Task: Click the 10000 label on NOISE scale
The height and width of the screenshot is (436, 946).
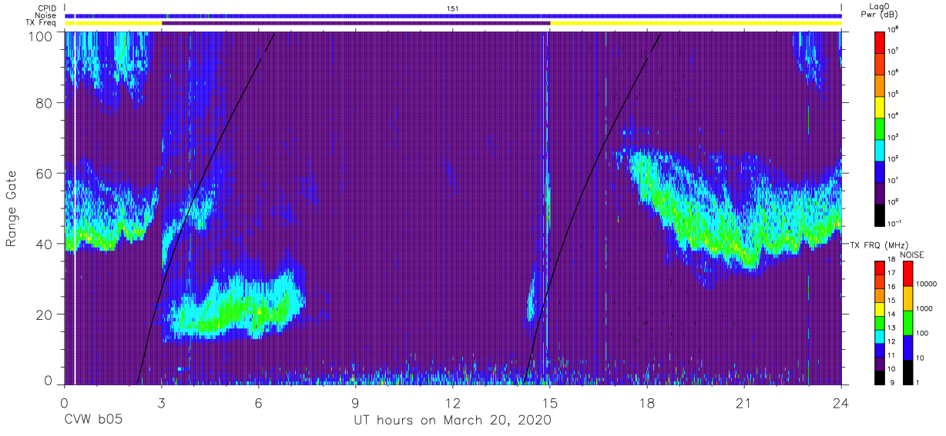Action: point(926,284)
